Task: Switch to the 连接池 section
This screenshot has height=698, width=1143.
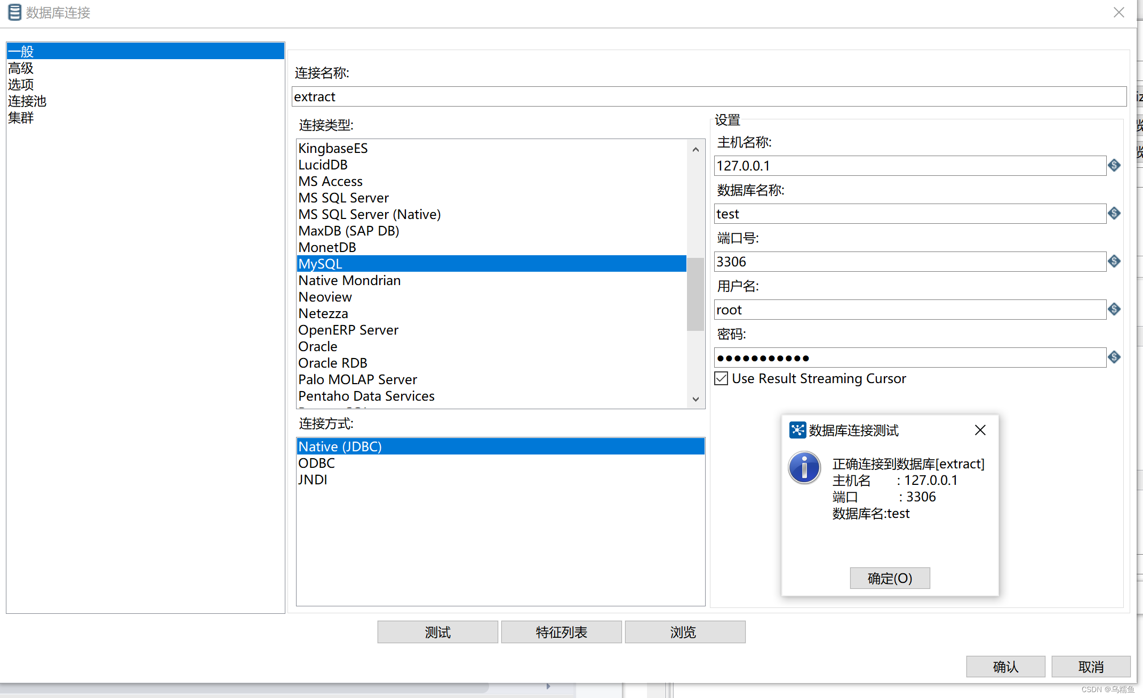Action: click(x=27, y=101)
